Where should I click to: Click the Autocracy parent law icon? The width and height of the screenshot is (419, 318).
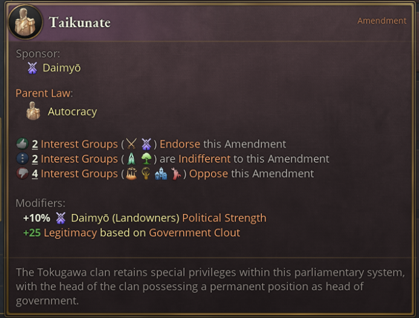point(33,111)
